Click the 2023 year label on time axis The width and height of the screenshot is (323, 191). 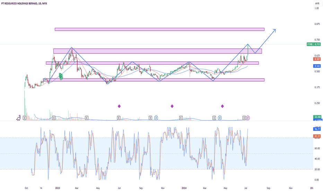point(58,188)
